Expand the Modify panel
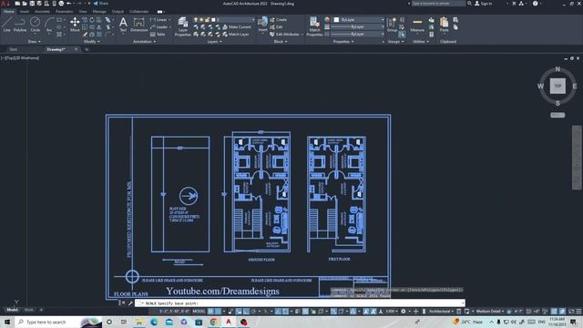Image resolution: width=583 pixels, height=328 pixels. (x=91, y=42)
